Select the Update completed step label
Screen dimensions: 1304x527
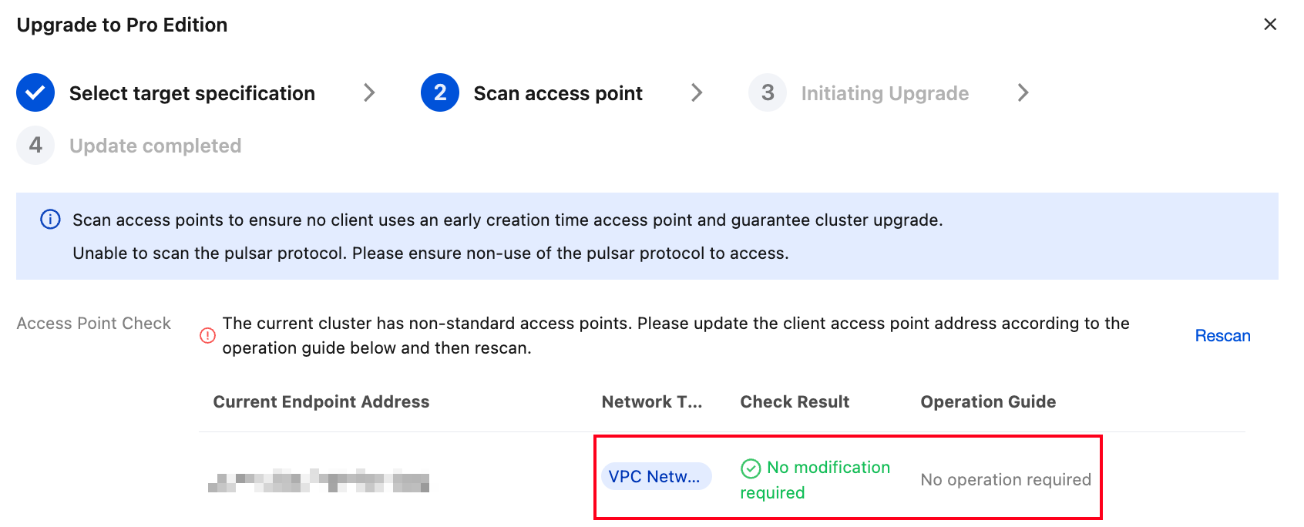pos(156,146)
